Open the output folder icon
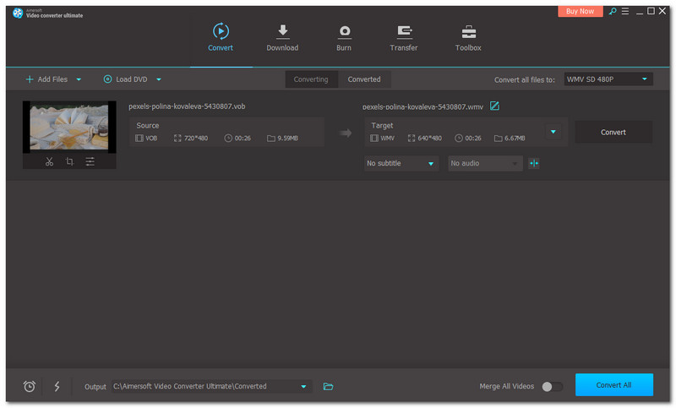Viewport: 676px width, 408px height. [329, 386]
